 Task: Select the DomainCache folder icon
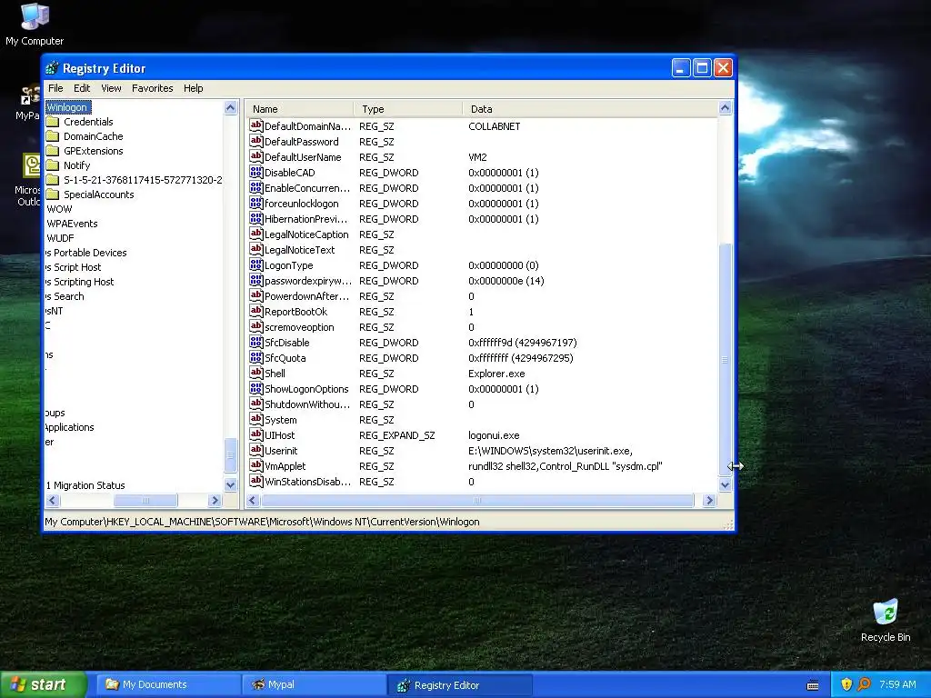(53, 136)
